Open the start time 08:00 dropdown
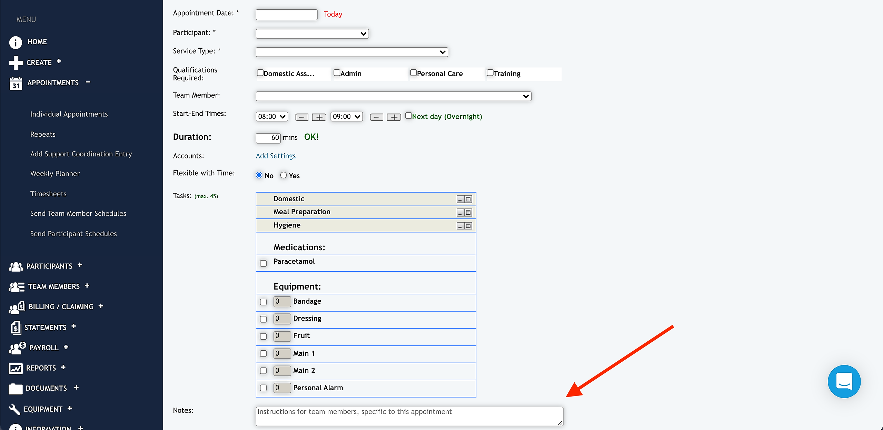883x430 pixels. click(x=272, y=117)
